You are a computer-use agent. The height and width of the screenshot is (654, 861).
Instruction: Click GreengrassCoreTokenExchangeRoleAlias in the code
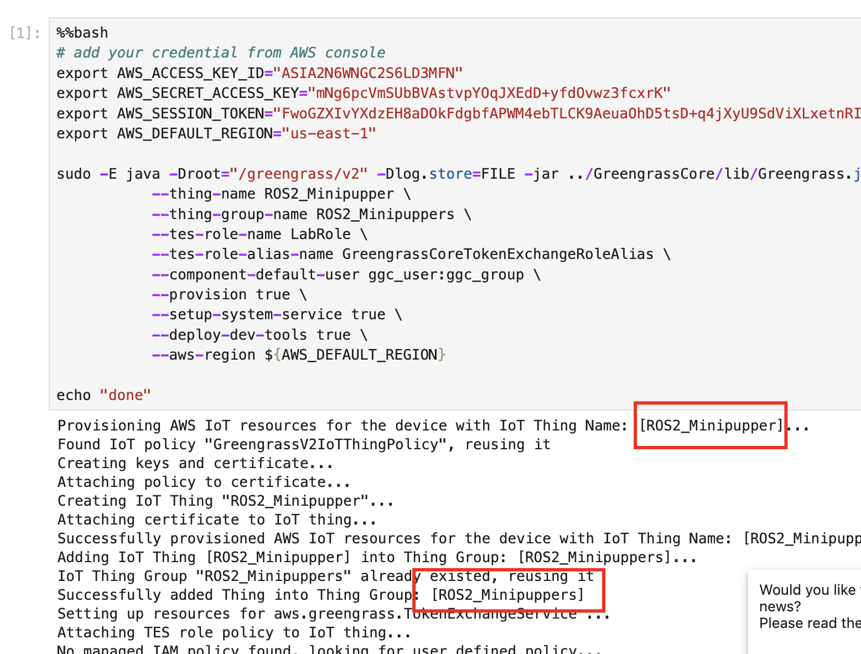click(497, 255)
